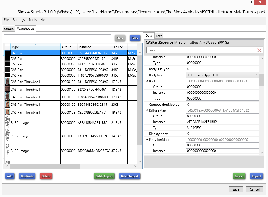Image resolution: width=268 pixels, height=197 pixels.
Task: Select thumbnail image of 17.1KB CAS Part Thumbnail
Action: pyautogui.click(x=7, y=97)
